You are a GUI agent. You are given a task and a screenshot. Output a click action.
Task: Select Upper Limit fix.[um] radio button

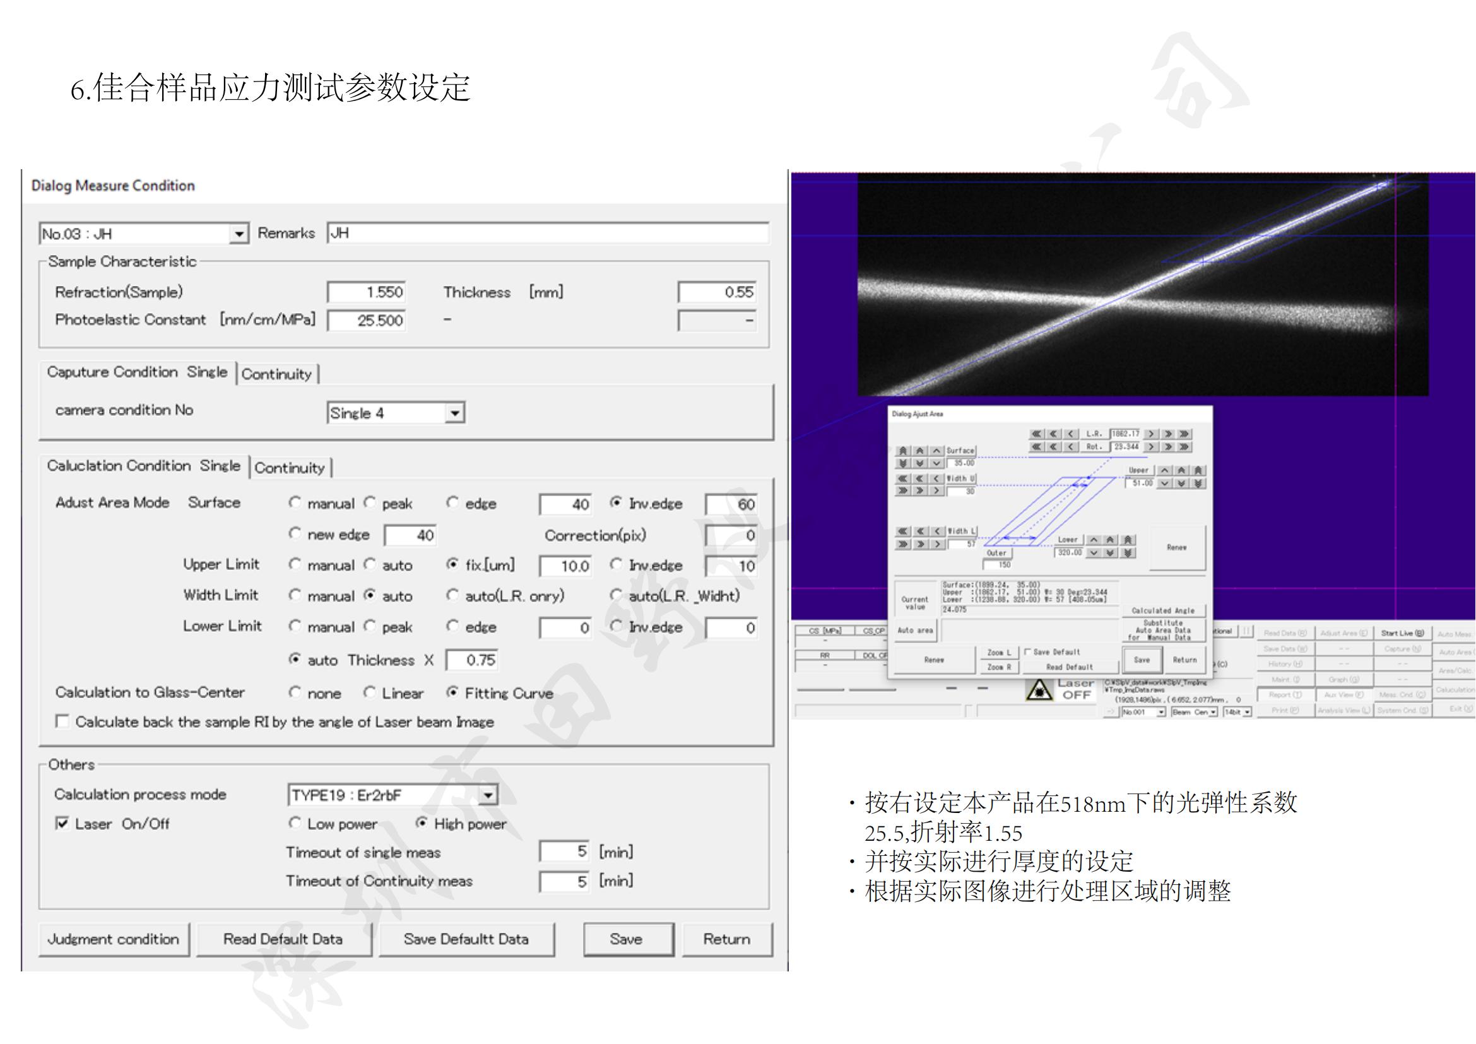point(452,564)
